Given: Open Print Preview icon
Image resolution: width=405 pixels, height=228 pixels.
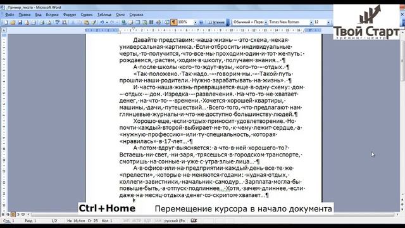Looking at the screenshot, I should coord(49,23).
